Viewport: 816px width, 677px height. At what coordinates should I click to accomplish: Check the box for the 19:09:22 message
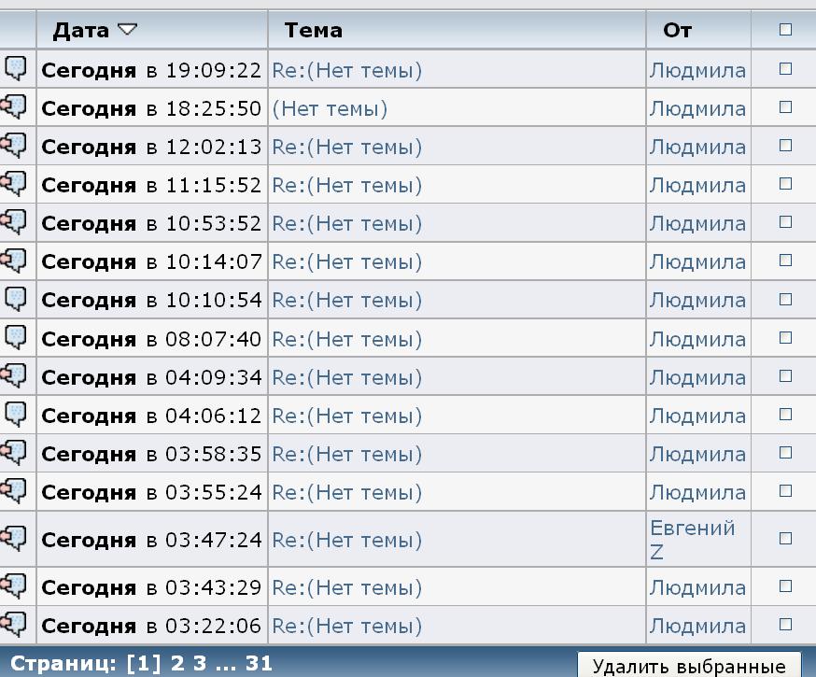[785, 69]
